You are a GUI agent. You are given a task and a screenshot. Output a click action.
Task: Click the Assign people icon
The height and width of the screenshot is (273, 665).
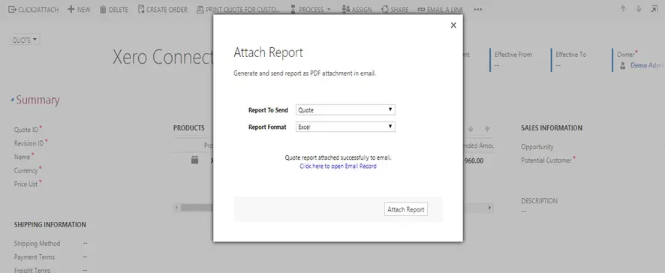(346, 9)
